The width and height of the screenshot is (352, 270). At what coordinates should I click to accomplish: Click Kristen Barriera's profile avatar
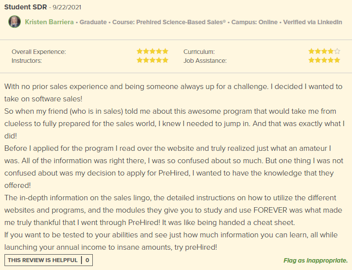[x=15, y=22]
